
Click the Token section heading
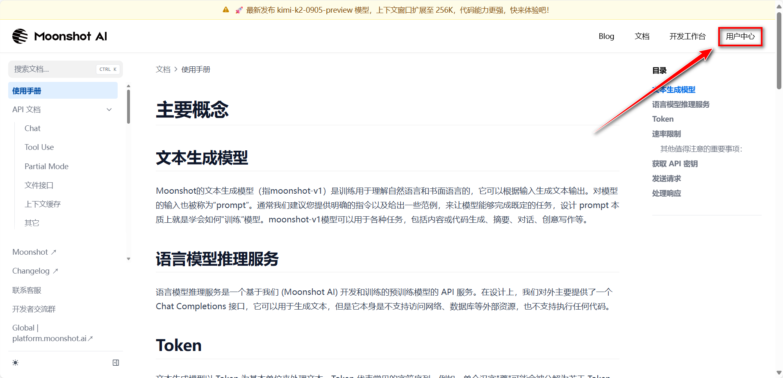click(179, 345)
